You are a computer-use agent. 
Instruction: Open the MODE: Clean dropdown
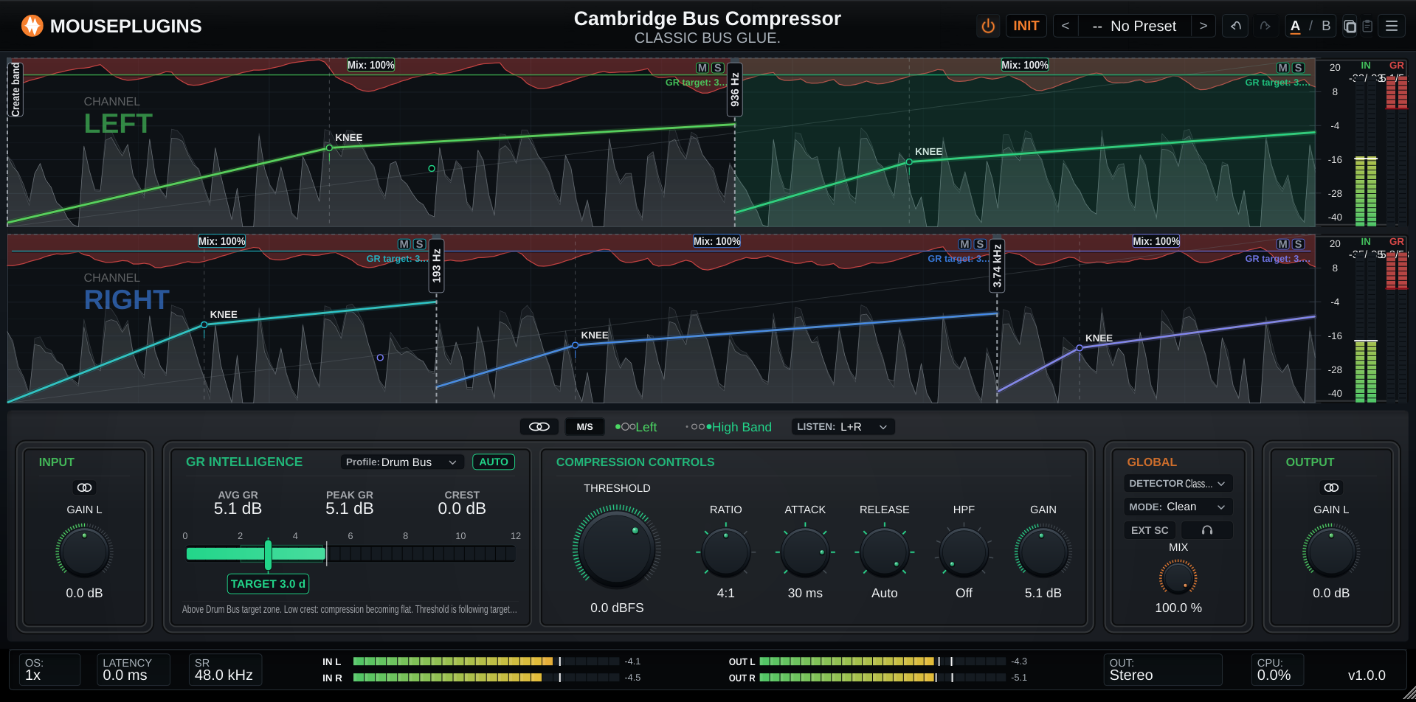pos(1178,507)
